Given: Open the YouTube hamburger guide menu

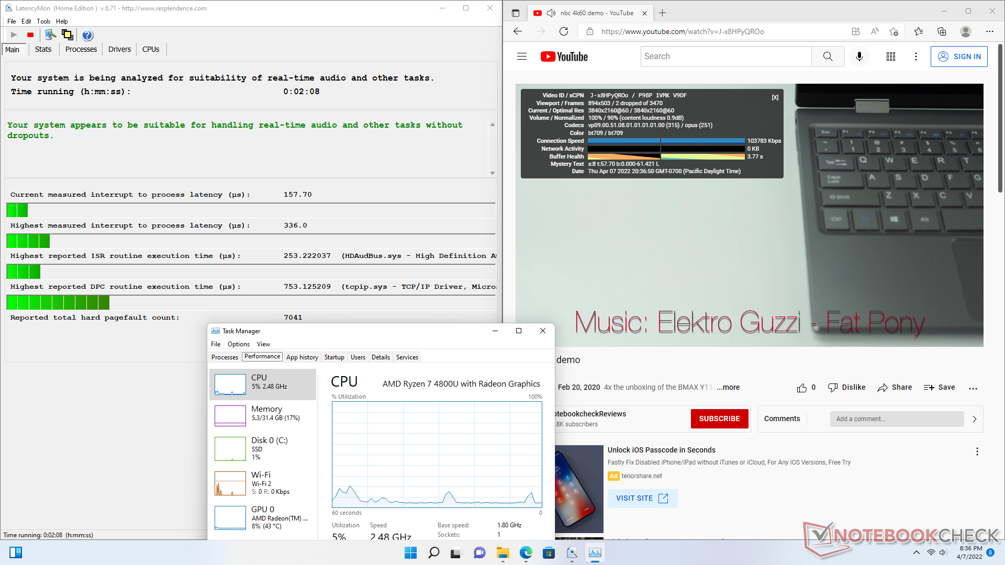Looking at the screenshot, I should click(522, 56).
